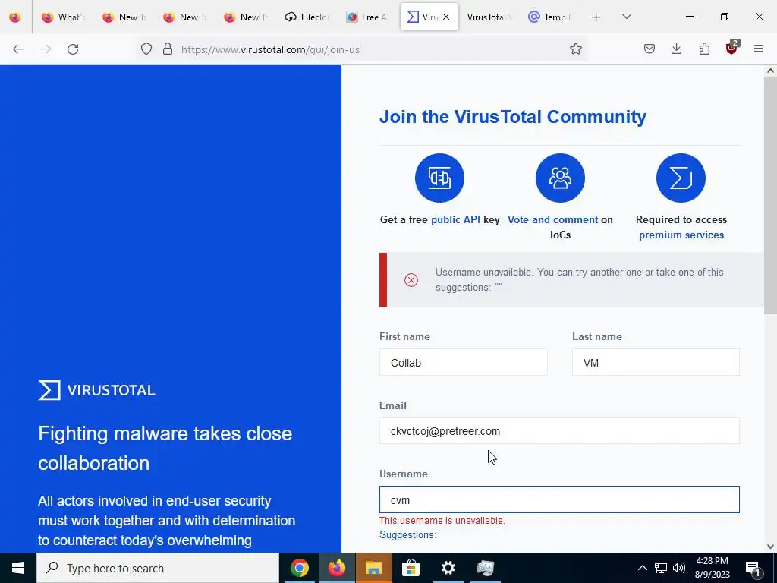Open Microsoft Store from taskbar
This screenshot has height=583, width=777.
point(411,568)
